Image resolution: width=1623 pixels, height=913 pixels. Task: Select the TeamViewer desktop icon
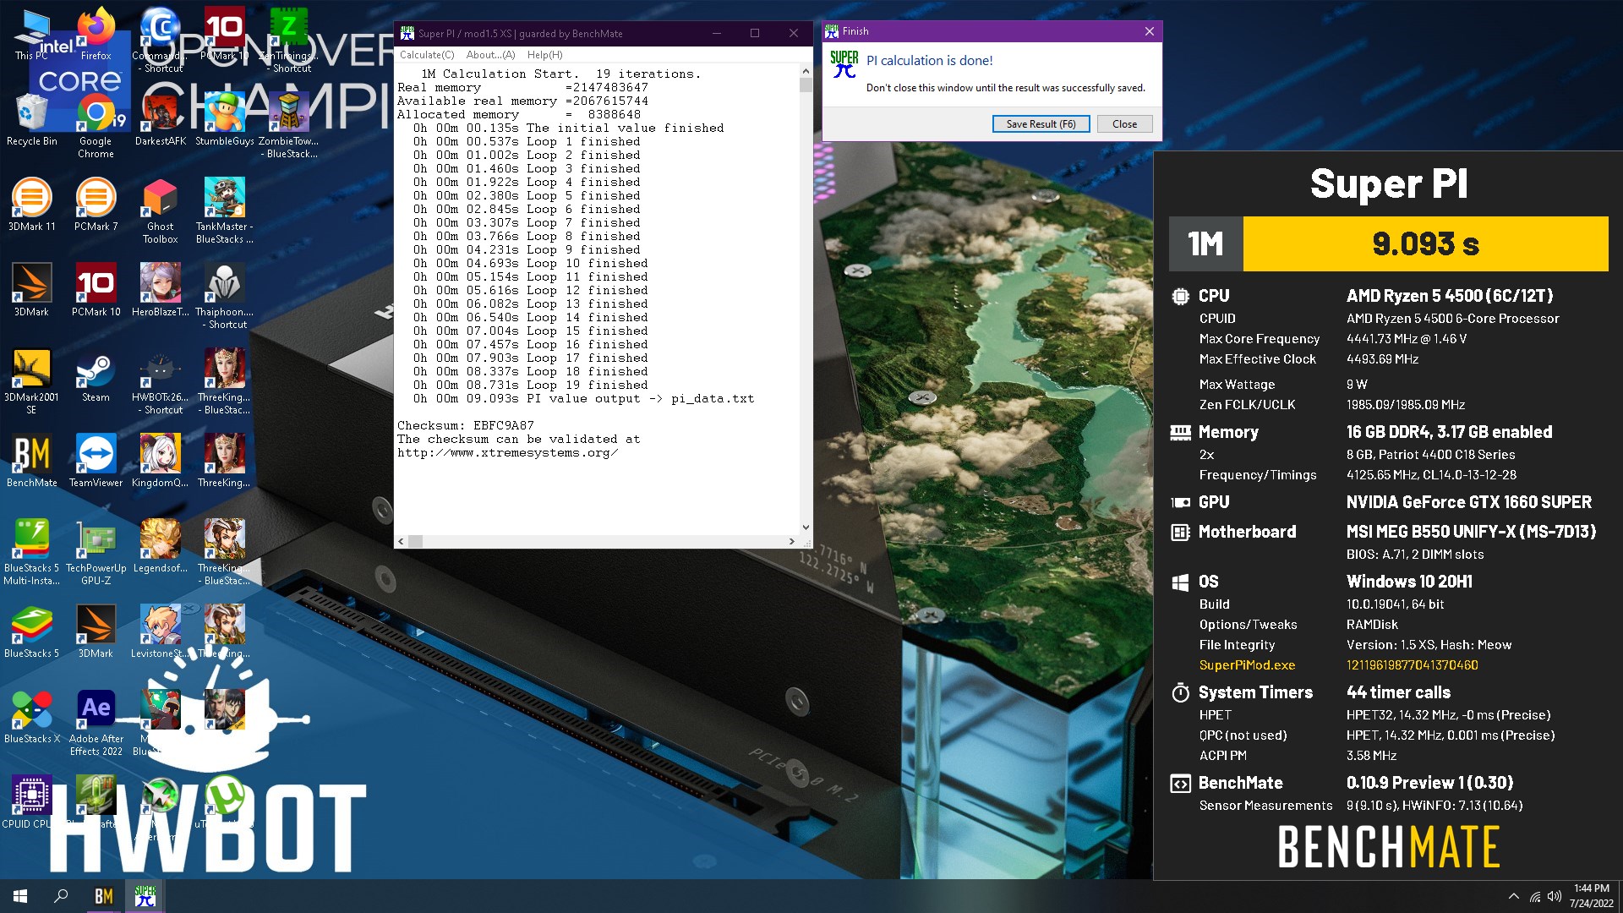96,462
